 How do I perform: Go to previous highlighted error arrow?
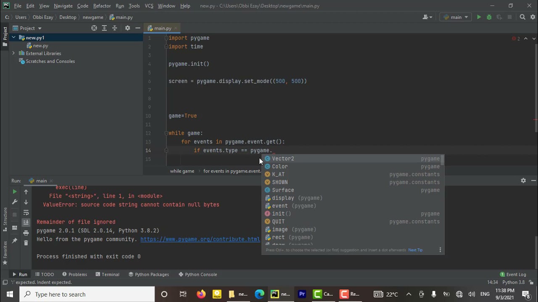(x=526, y=39)
